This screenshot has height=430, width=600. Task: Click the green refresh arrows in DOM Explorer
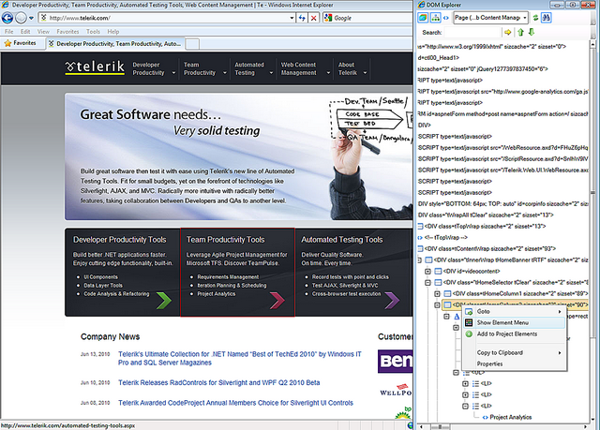(x=535, y=18)
